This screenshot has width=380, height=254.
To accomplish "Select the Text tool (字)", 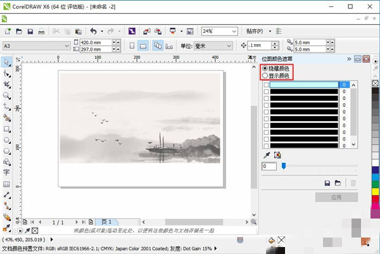I will click(6, 172).
